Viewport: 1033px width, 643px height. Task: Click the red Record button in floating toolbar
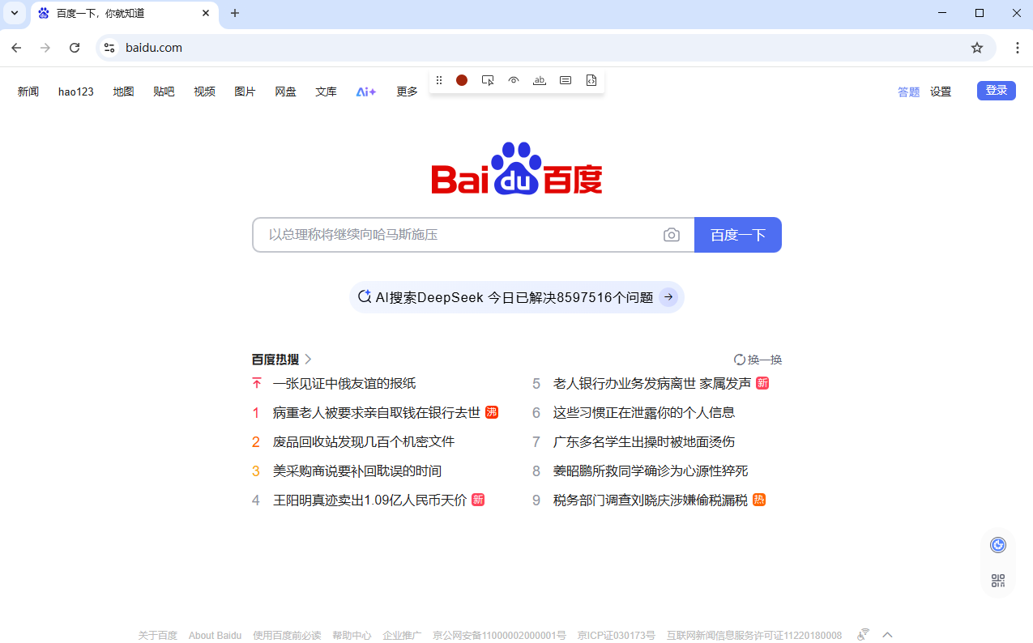click(x=462, y=80)
